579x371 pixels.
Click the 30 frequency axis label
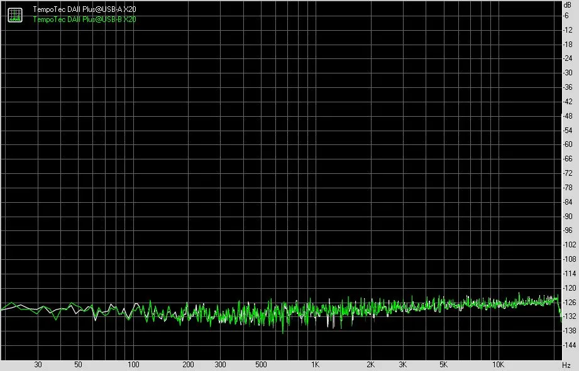point(38,365)
